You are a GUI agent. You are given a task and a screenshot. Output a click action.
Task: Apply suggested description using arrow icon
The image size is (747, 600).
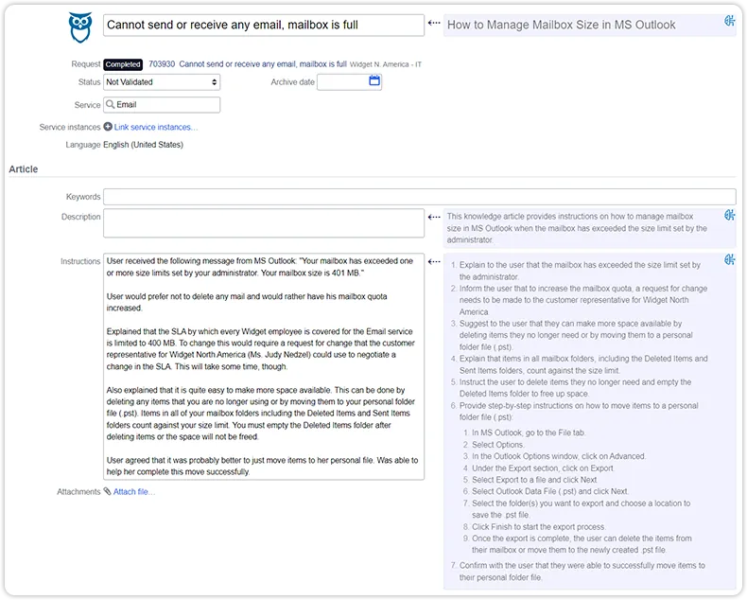433,217
